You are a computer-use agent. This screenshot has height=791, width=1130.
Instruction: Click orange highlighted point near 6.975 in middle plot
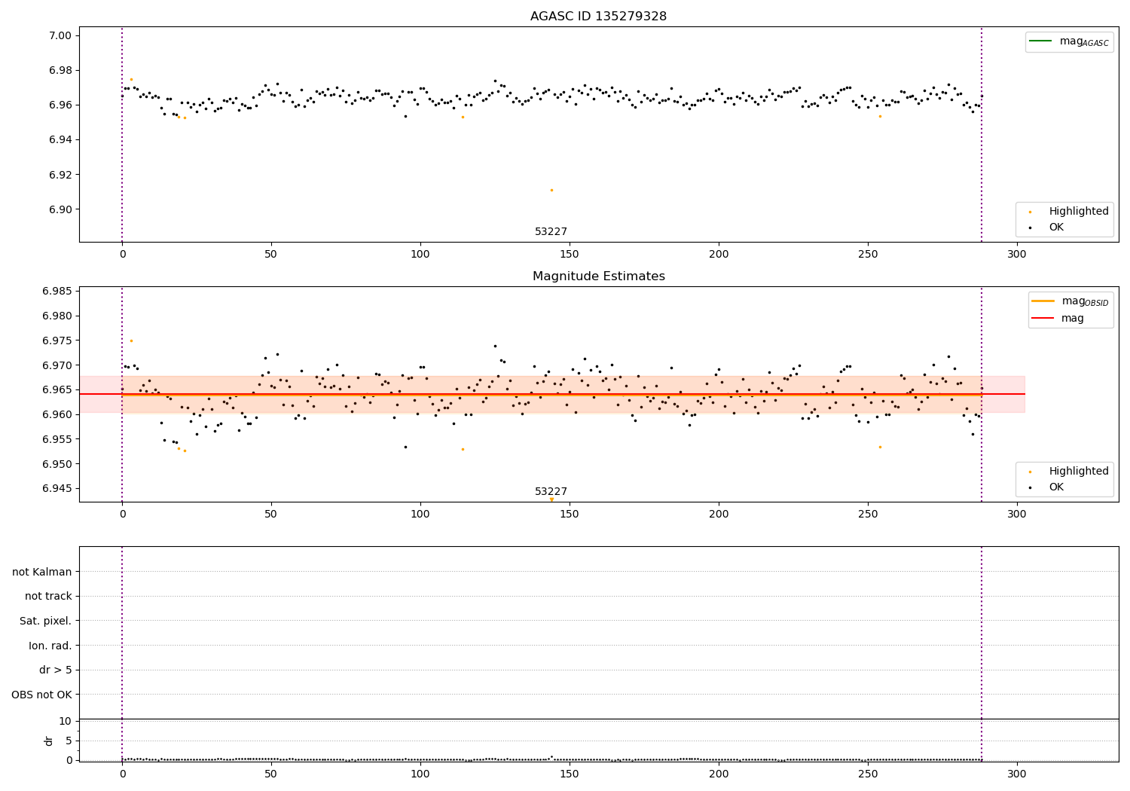(131, 341)
